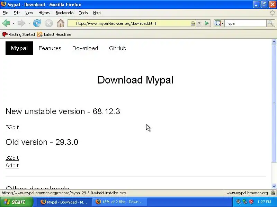Click the Mypal logo nav button
Screen dimensions: 277x207
coord(19,48)
